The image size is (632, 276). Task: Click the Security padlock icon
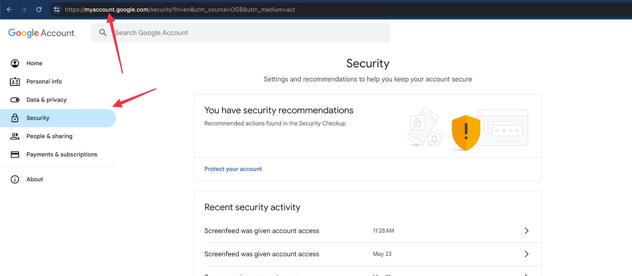click(15, 118)
